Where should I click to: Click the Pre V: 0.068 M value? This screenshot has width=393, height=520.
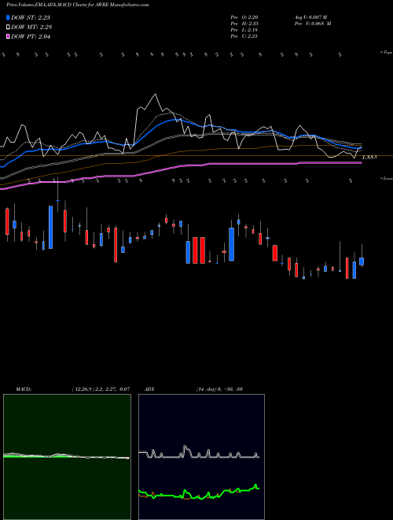[x=313, y=24]
